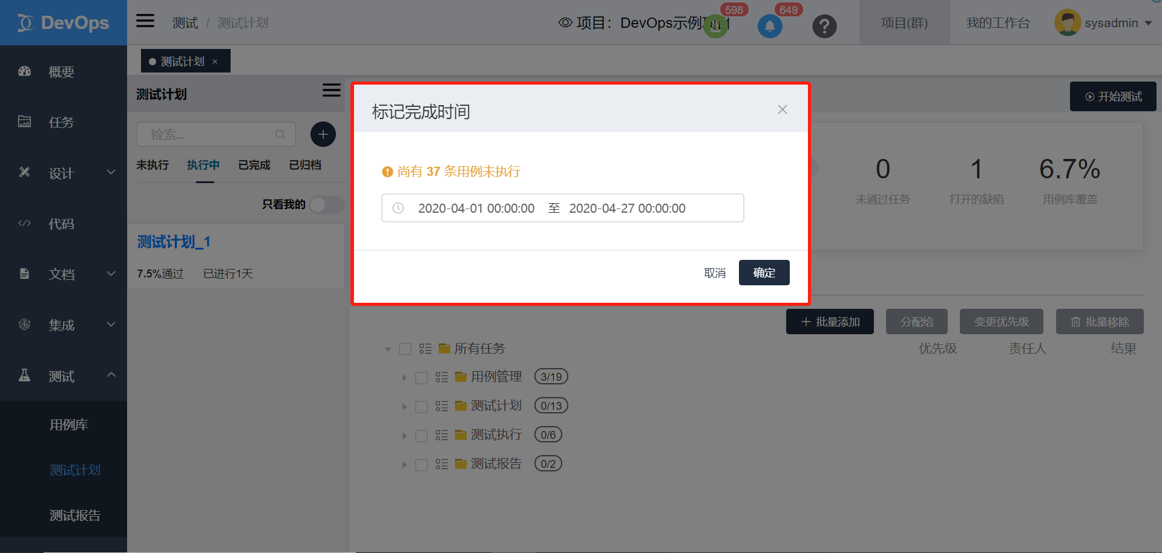Close the 测试计划 tab with x

215,62
